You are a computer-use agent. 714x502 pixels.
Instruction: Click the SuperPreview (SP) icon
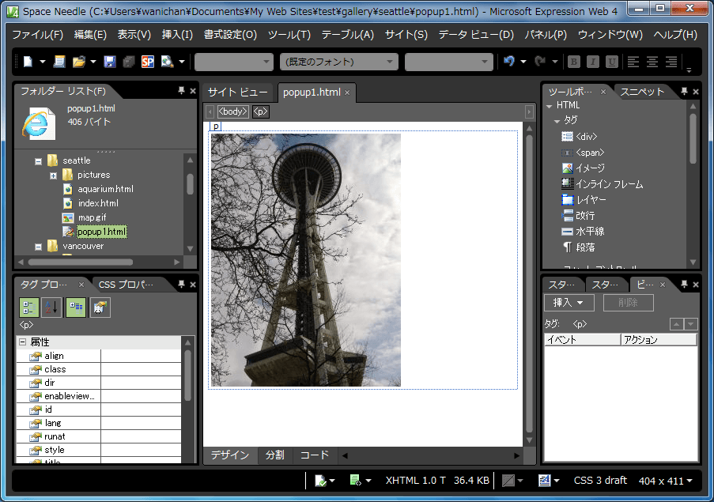pos(147,62)
